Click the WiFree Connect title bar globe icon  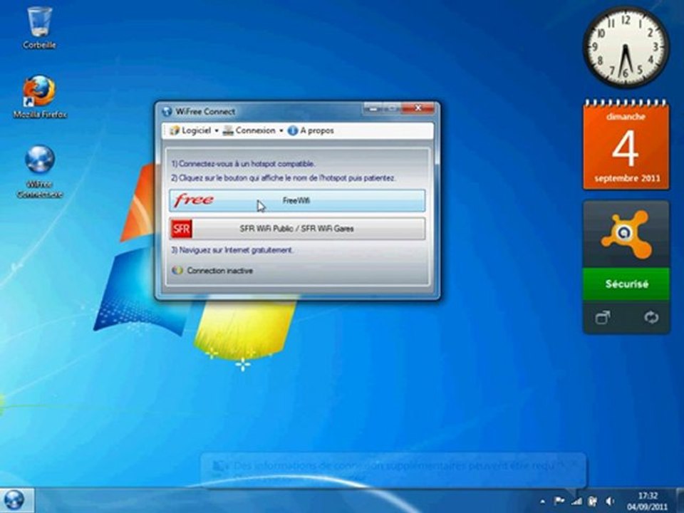[x=167, y=112]
